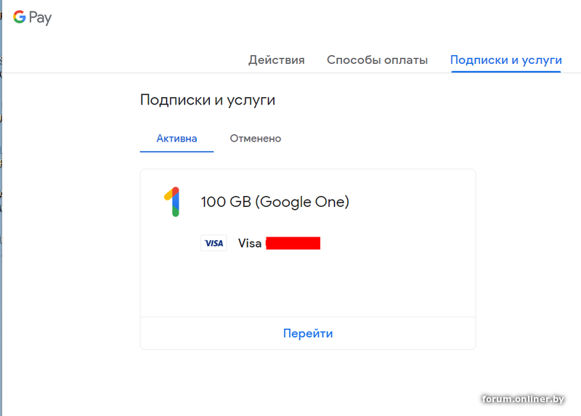This screenshot has width=581, height=416.
Task: Click the word Pay in the logo
Action: (41, 18)
